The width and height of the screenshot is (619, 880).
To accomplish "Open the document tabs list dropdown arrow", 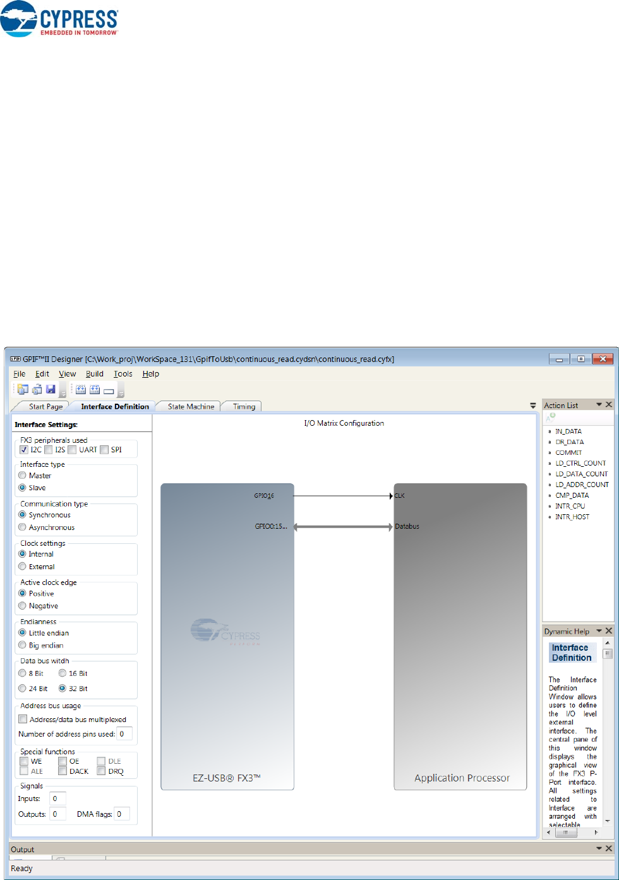I will pyautogui.click(x=533, y=406).
